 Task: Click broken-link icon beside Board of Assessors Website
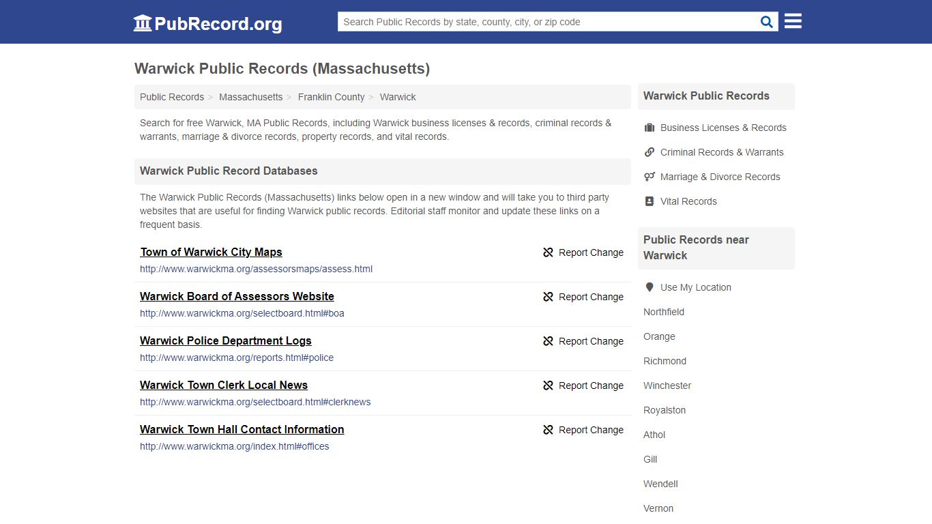click(548, 297)
